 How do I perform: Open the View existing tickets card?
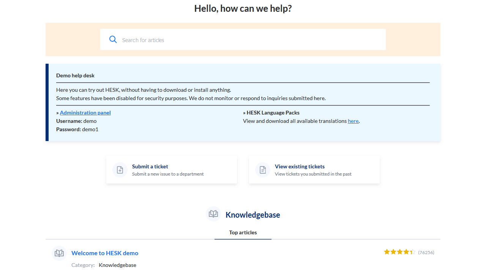[314, 170]
